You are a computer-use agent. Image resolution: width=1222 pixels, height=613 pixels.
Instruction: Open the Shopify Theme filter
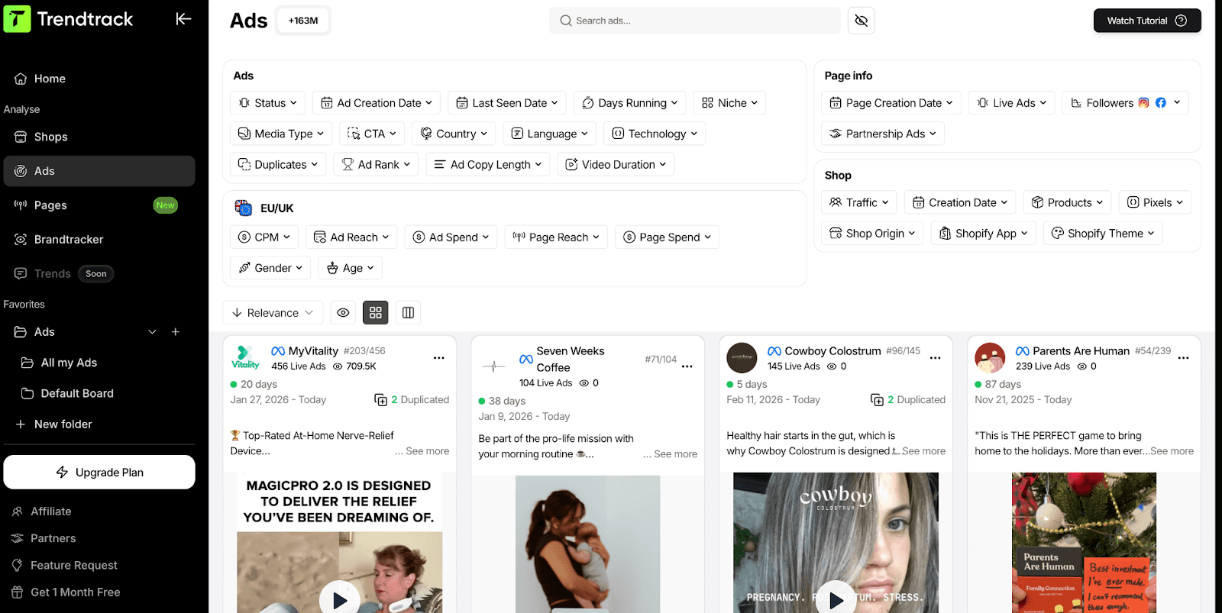click(1103, 233)
